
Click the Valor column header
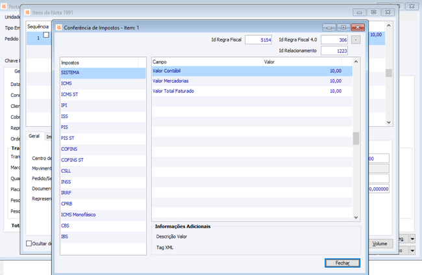click(303, 62)
